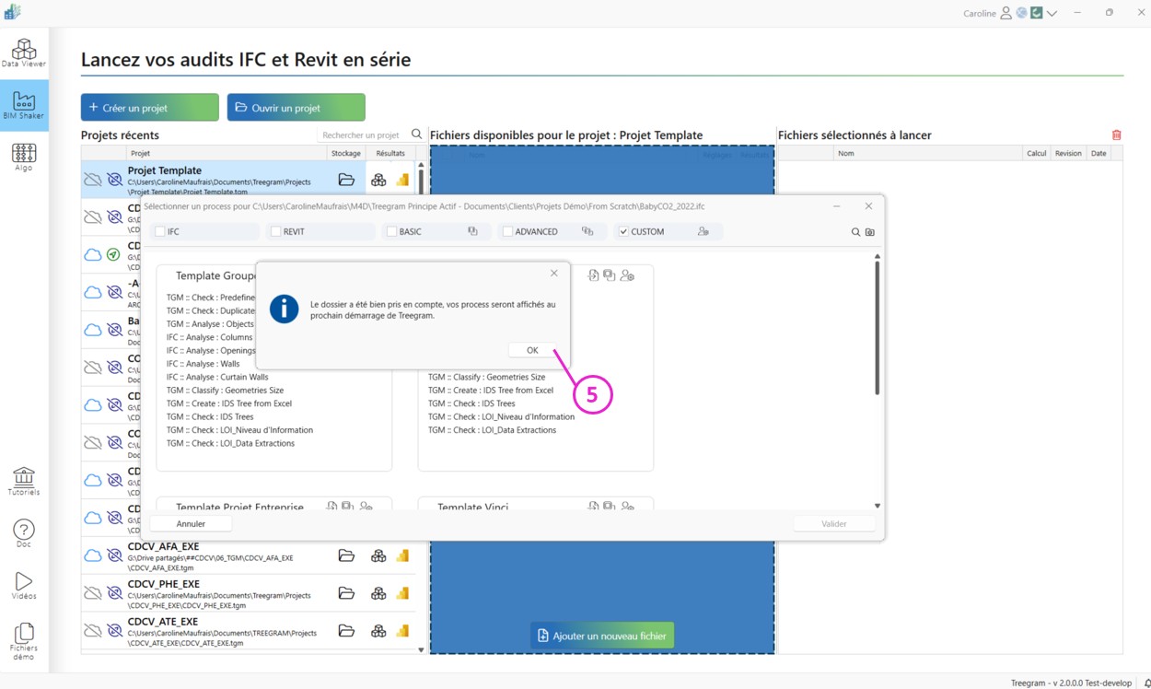Open Power BI results for CDCV_PHE_EXE
This screenshot has width=1151, height=689.
402,593
